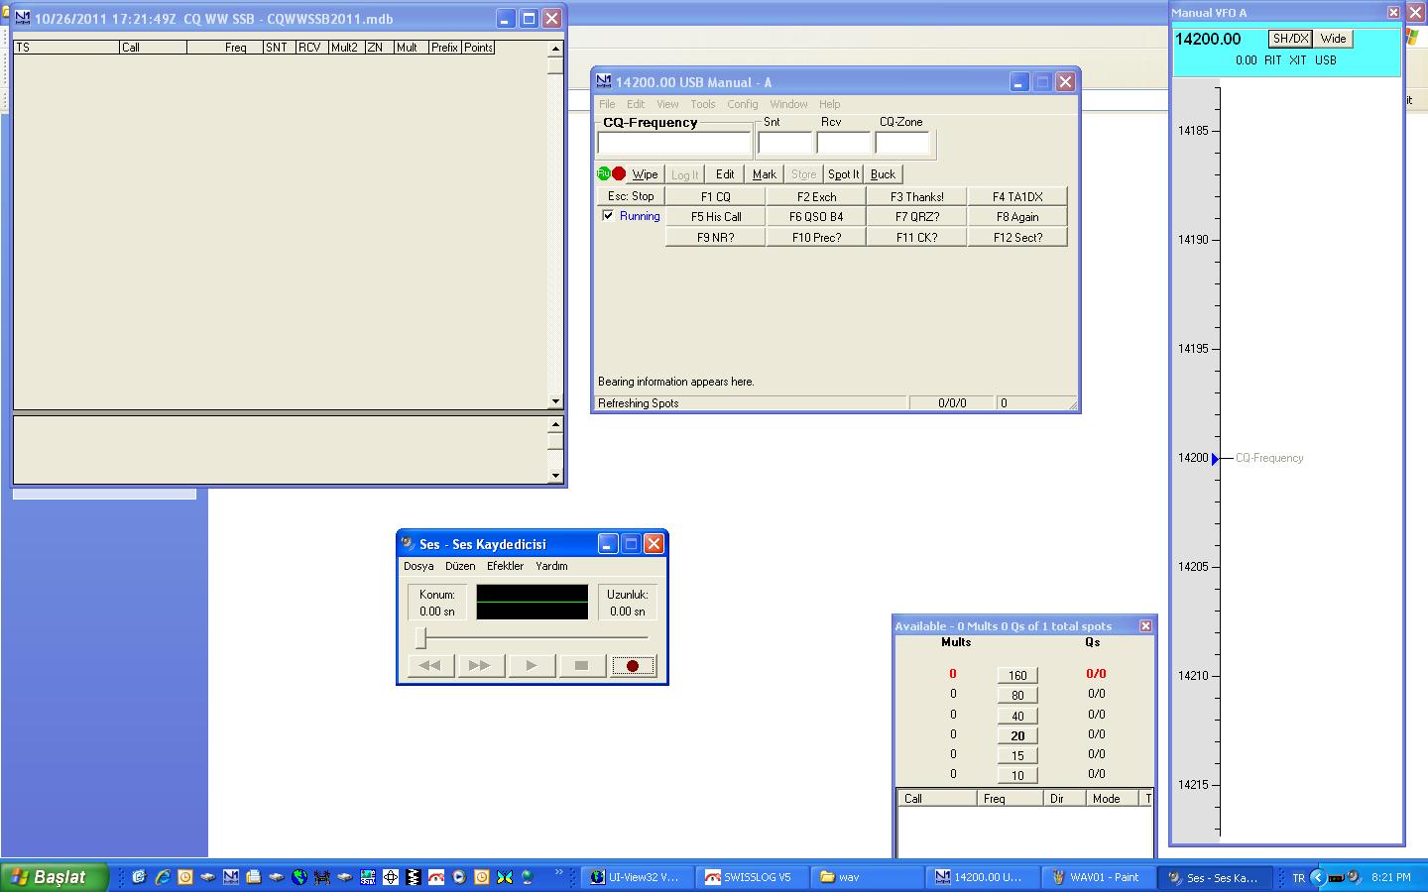Open the Config menu in the entry window
Screen dimensions: 1428x892
[742, 104]
